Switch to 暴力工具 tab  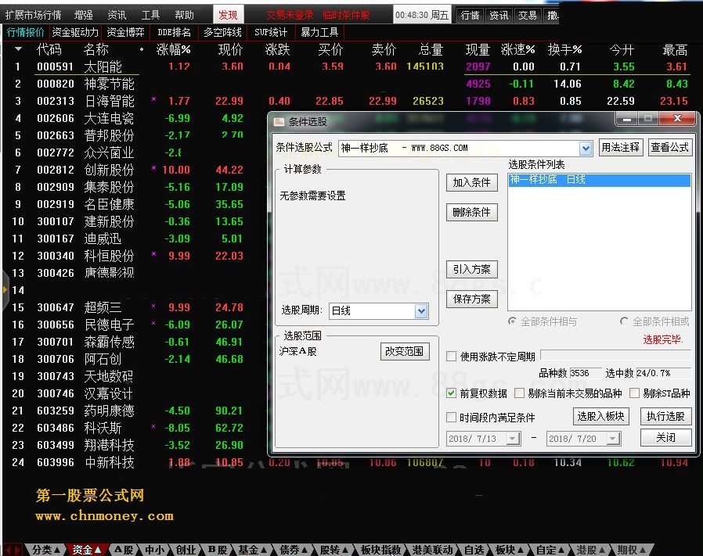(x=319, y=32)
